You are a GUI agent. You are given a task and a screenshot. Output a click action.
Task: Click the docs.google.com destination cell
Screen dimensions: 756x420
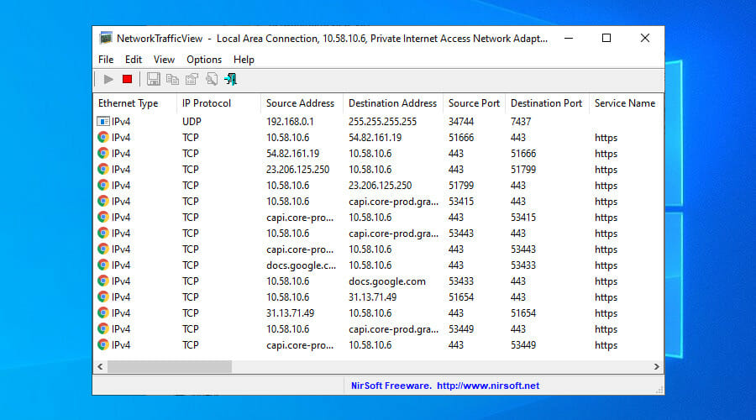[x=387, y=281]
